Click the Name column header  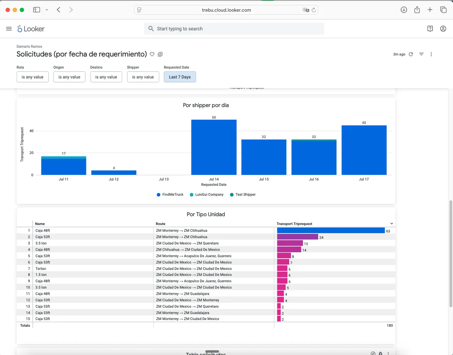click(40, 224)
